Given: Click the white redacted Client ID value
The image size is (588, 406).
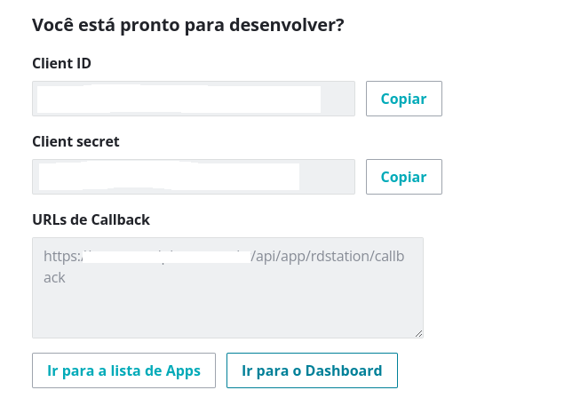Looking at the screenshot, I should 178,99.
